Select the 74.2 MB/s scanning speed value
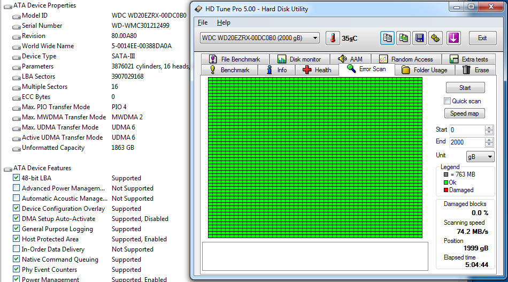Viewport: 508px width, 282px height. pyautogui.click(x=472, y=232)
